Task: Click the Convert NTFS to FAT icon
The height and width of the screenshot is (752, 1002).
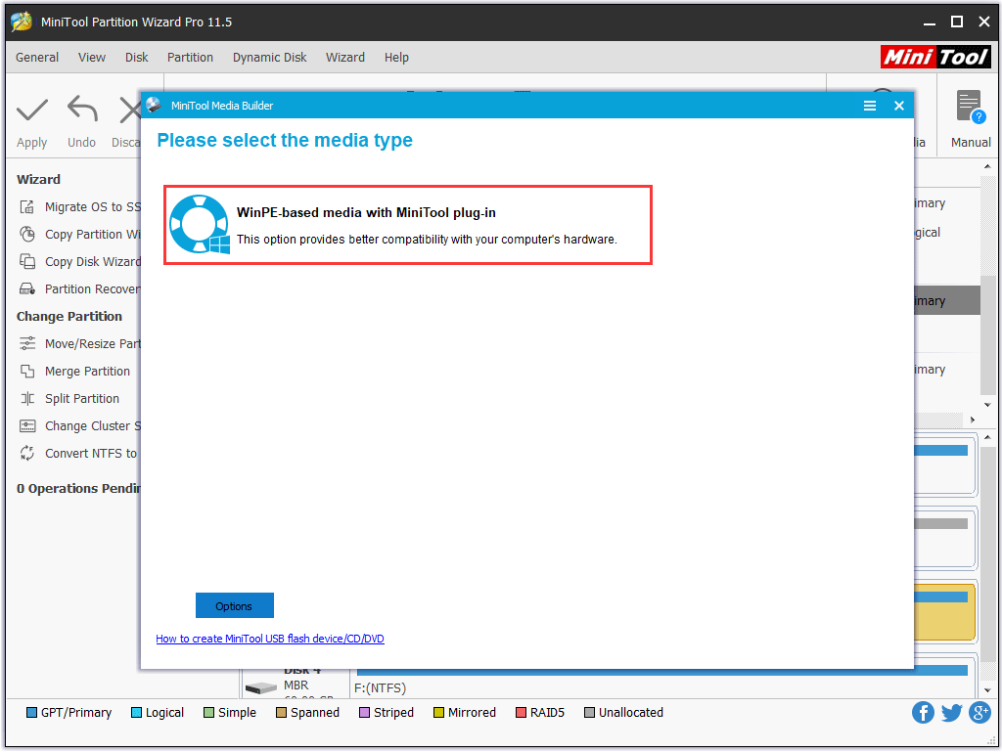Action: coord(26,453)
